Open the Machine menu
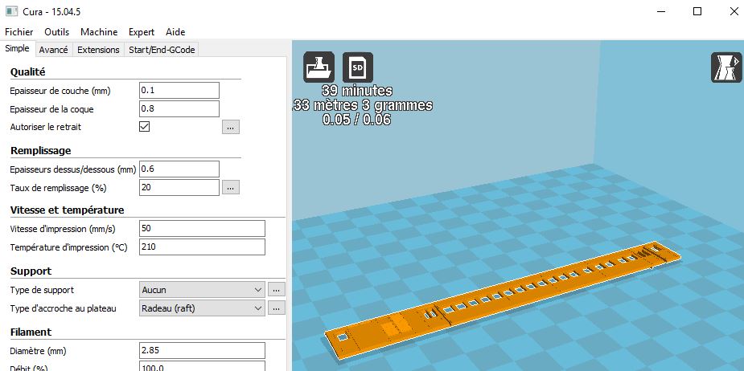744x371 pixels. [99, 32]
